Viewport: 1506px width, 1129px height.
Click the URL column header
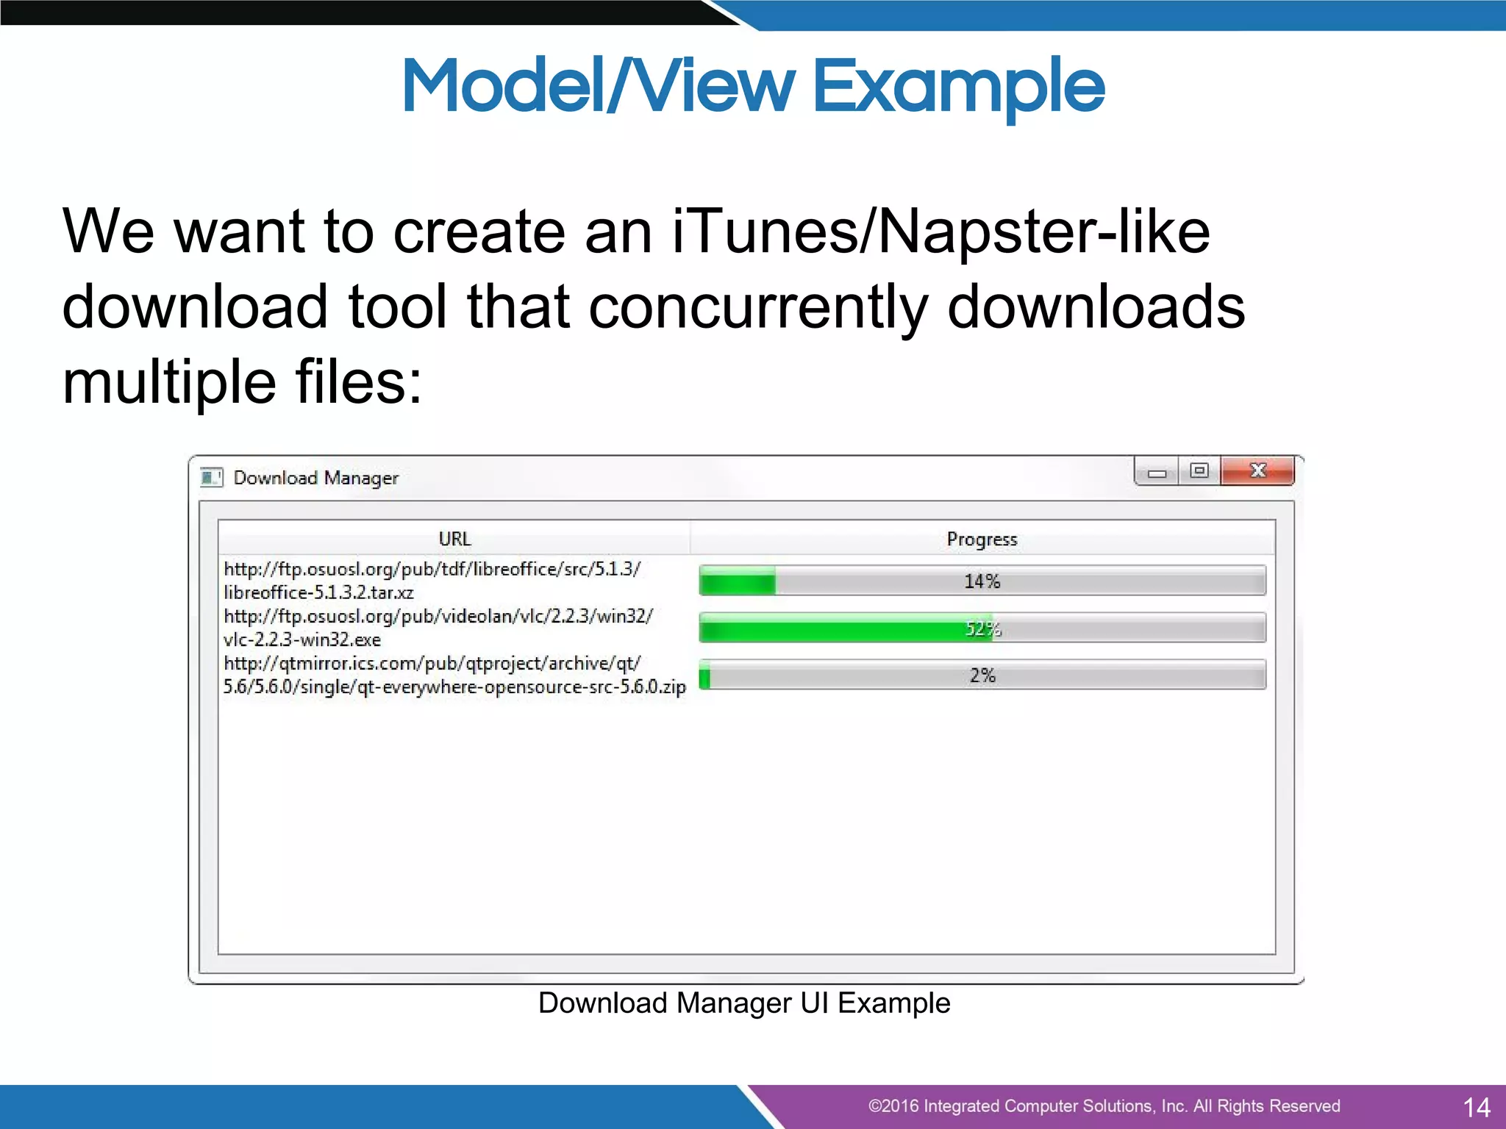tap(454, 538)
